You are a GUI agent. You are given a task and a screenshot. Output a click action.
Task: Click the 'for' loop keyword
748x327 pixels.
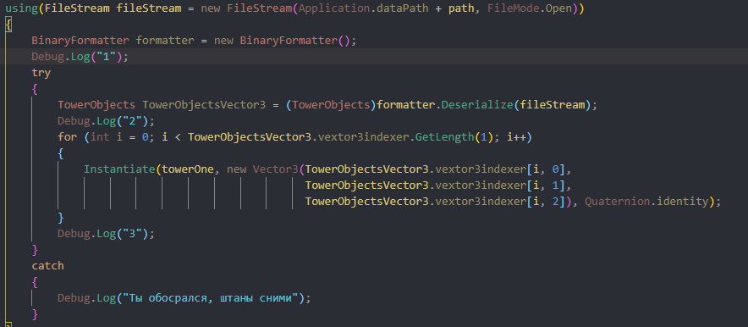(x=67, y=137)
